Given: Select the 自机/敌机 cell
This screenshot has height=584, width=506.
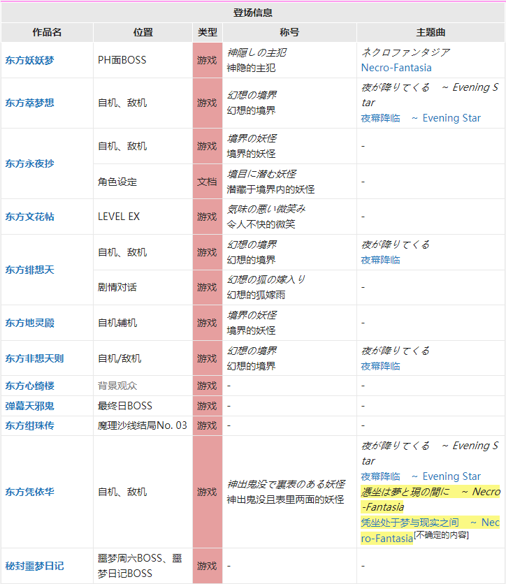Looking at the screenshot, I should point(143,358).
